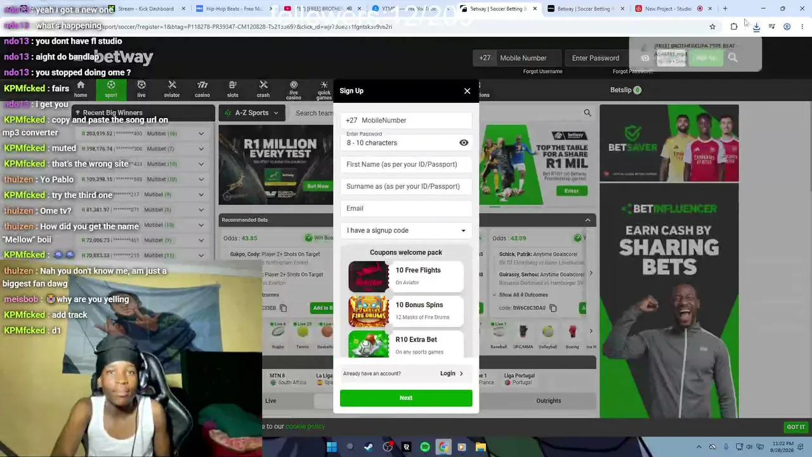Viewport: 812px width, 457px height.
Task: Open the 'I have a signup code' dropdown
Action: point(406,230)
